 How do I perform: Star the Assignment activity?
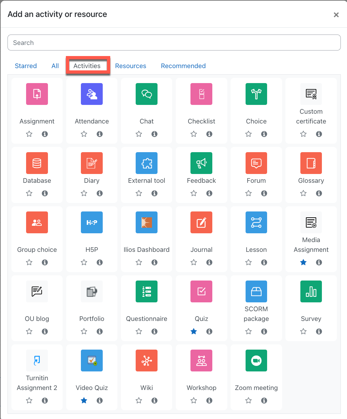pyautogui.click(x=29, y=134)
